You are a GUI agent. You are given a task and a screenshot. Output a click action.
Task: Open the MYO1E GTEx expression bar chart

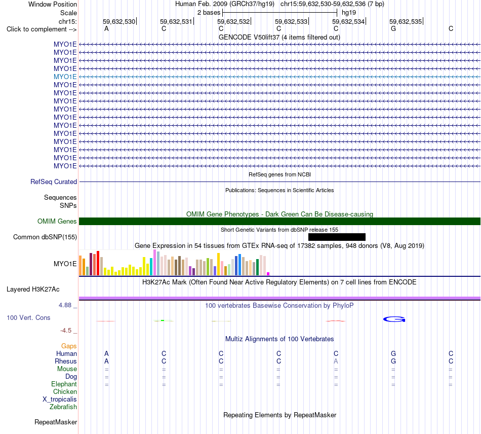coord(174,263)
